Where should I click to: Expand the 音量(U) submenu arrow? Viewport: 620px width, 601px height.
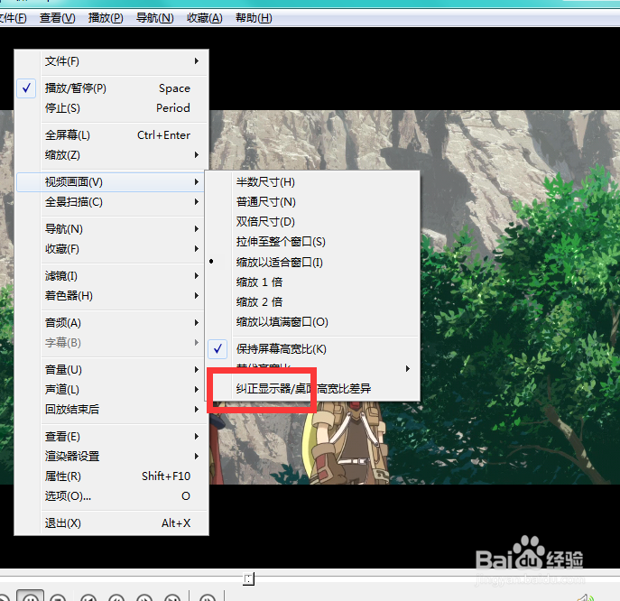tap(197, 370)
